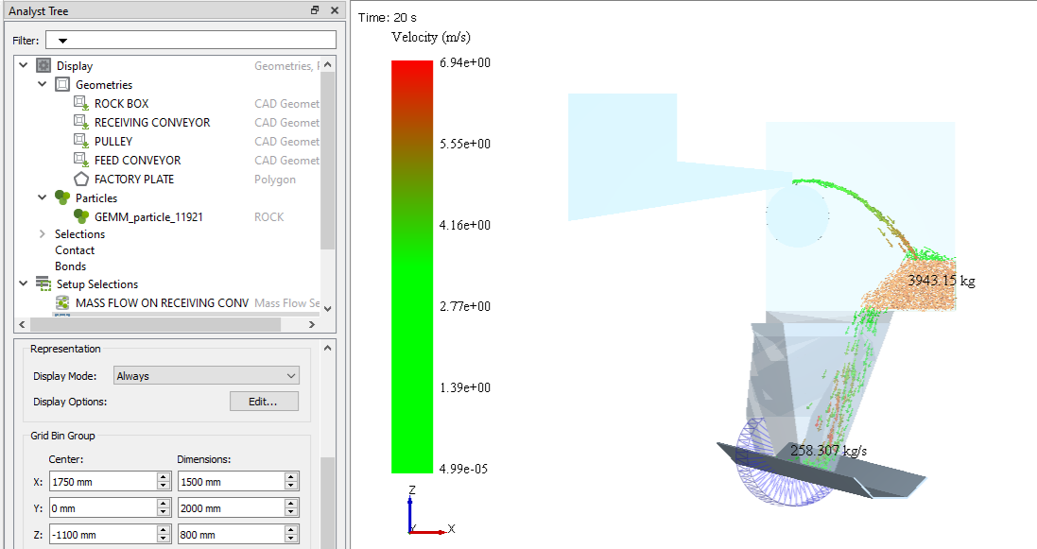Click the GEMM_particle_11921 particle icon
1037x549 pixels.
click(81, 216)
